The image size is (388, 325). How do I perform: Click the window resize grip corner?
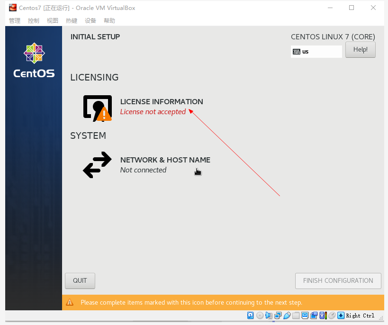click(381, 318)
